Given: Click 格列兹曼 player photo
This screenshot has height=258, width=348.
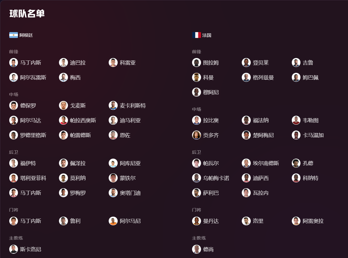Looking at the screenshot, I should click(x=246, y=77).
